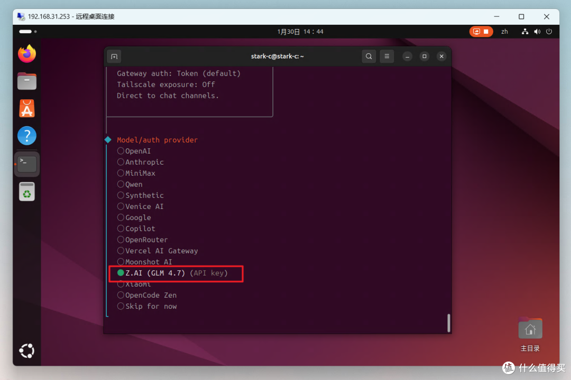
Task: Select the Moonshot AI provider option
Action: tap(144, 262)
